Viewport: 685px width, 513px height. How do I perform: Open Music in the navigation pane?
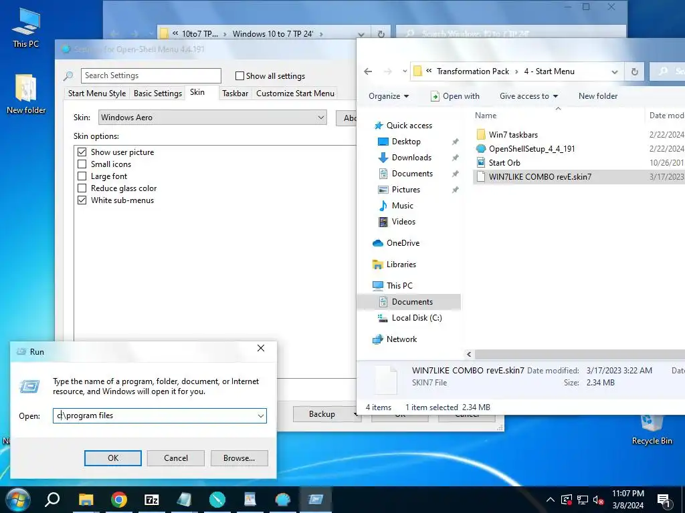point(396,206)
